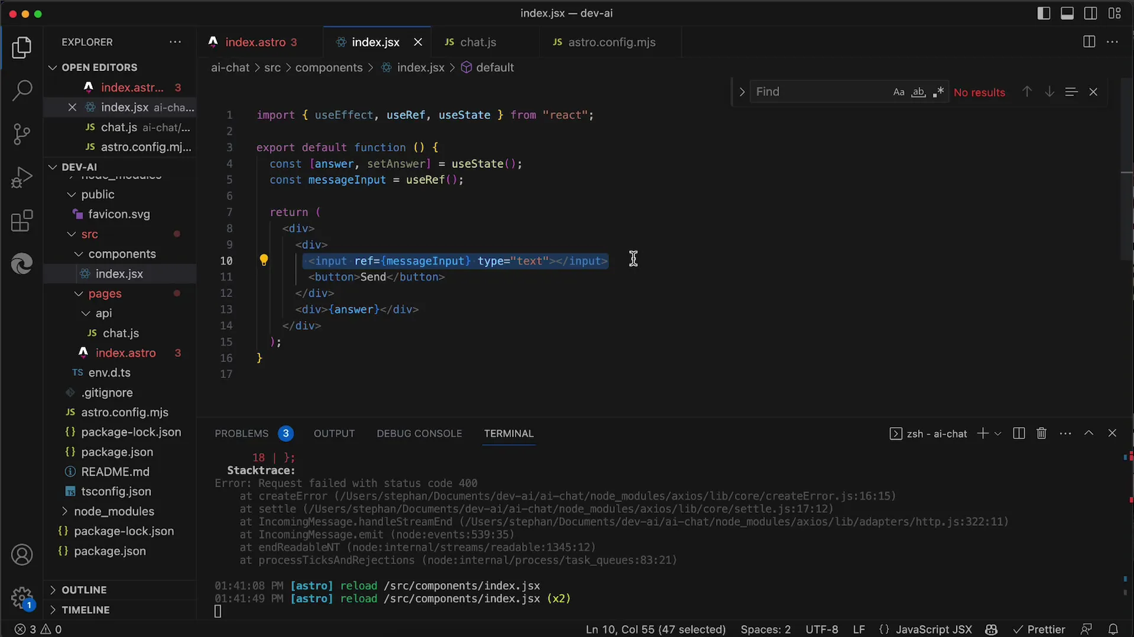
Task: Open the Explorer view in activity bar
Action: (x=22, y=48)
